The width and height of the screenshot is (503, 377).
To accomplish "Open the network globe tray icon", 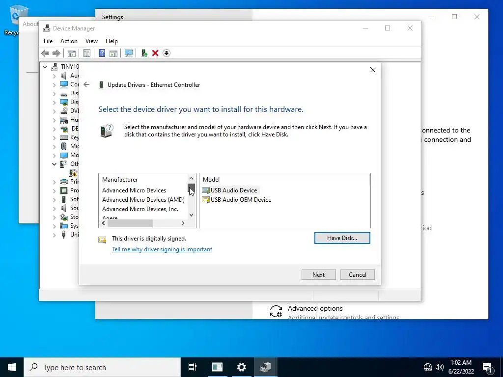I will tap(428, 367).
